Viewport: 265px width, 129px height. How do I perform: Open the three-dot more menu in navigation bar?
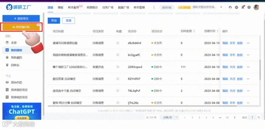point(154,7)
